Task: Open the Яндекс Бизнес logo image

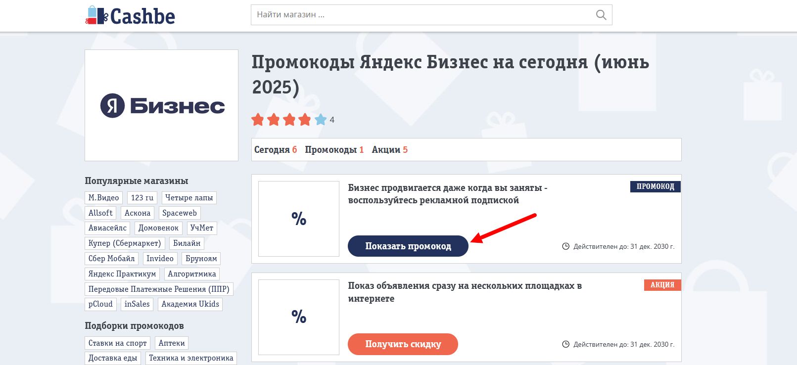Action: (161, 105)
